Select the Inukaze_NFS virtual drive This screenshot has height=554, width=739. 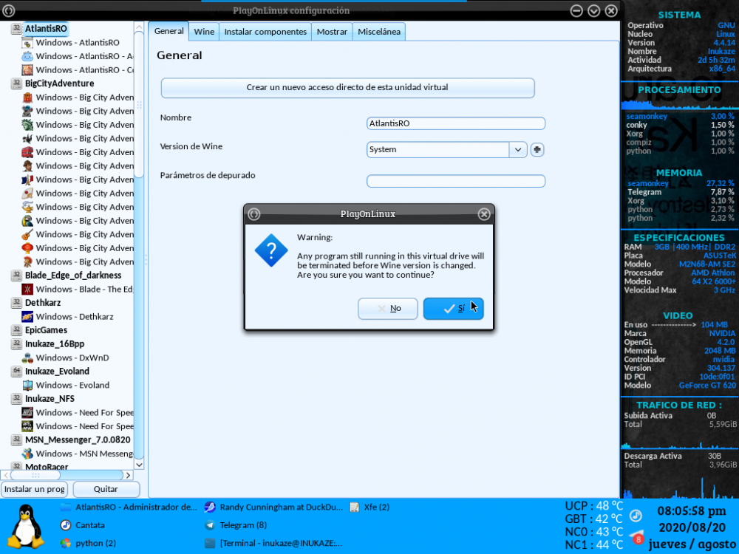click(x=50, y=399)
